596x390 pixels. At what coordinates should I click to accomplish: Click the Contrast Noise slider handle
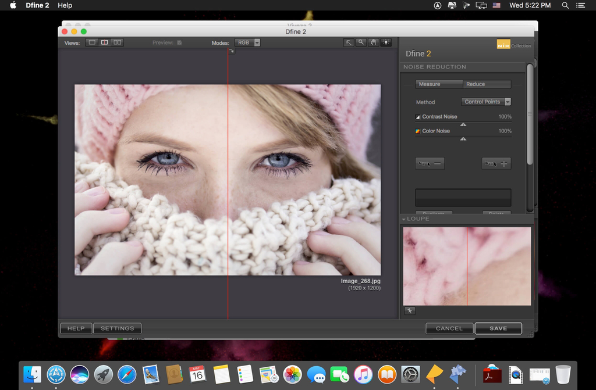point(463,124)
